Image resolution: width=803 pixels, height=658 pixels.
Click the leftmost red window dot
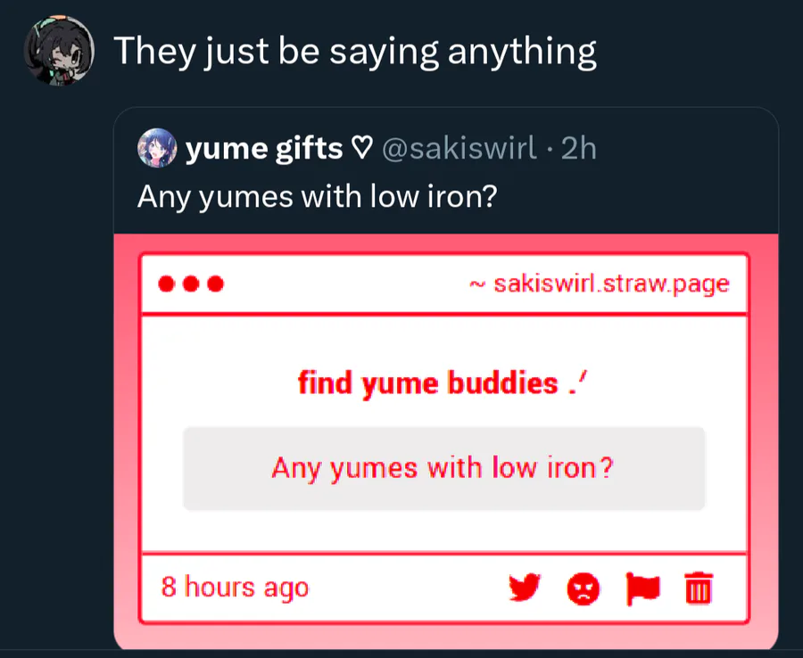(x=166, y=285)
